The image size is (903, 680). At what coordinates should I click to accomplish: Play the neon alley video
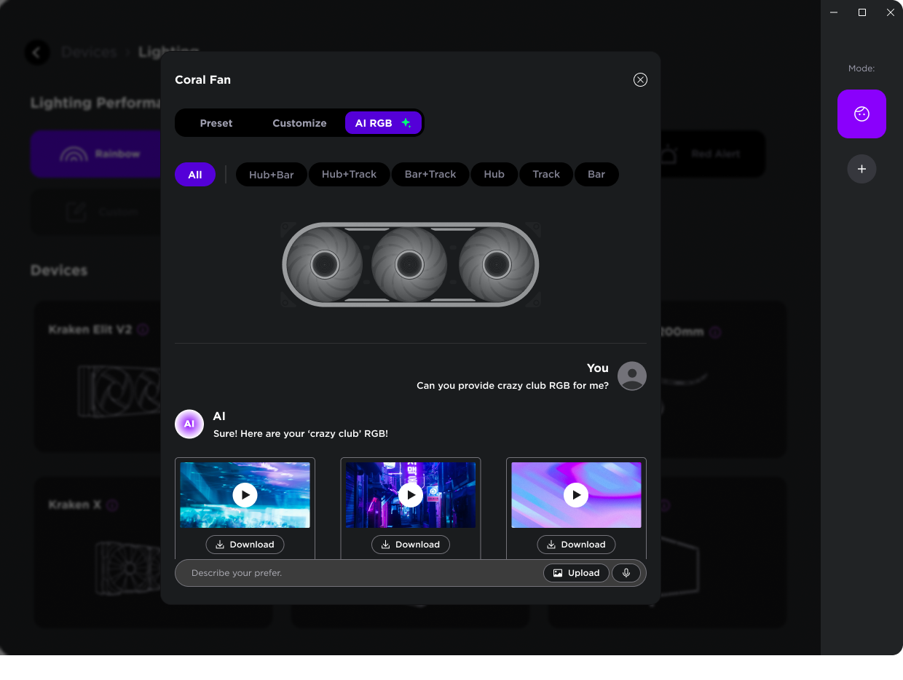point(411,495)
